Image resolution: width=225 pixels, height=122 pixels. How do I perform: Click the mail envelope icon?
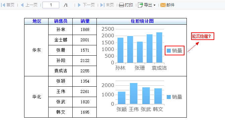point(163,5)
